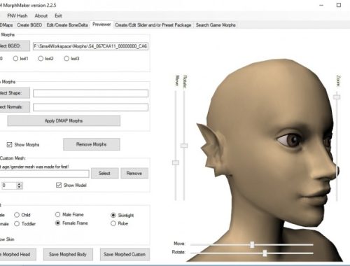
Task: Click the custom mesh Remove button
Action: pyautogui.click(x=134, y=174)
